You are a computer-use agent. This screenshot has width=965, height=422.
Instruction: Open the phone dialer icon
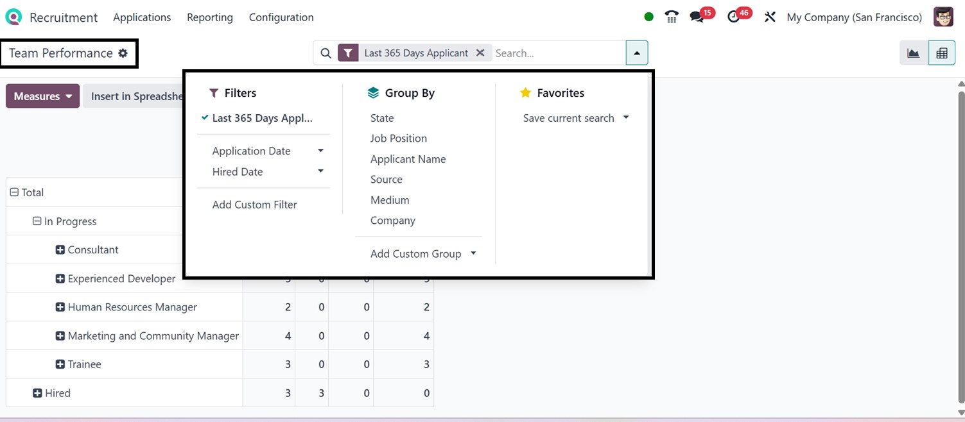click(x=672, y=17)
